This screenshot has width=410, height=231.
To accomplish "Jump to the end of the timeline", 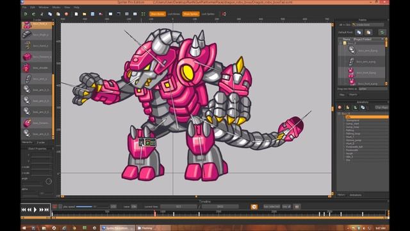I will click(x=47, y=210).
